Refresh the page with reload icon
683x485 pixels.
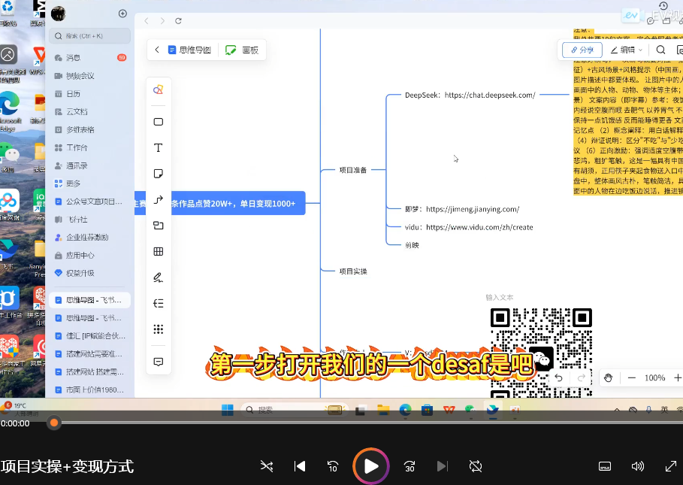[x=178, y=21]
